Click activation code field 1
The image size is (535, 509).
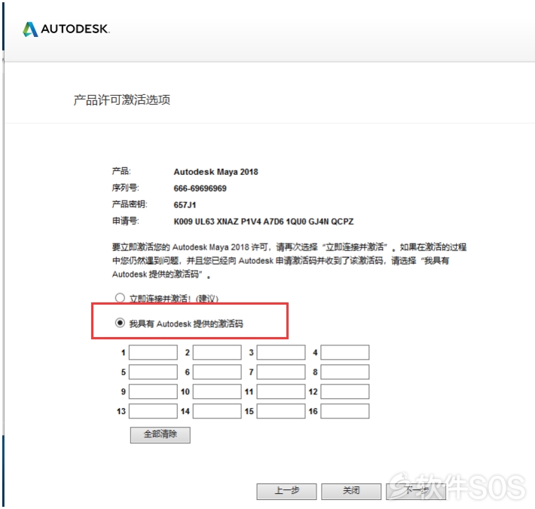point(153,352)
